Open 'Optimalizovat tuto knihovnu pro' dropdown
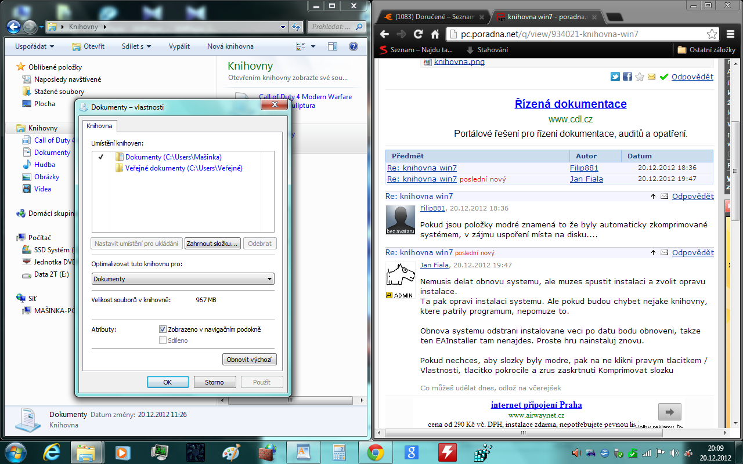Viewport: 743px width, 464px height. (183, 279)
